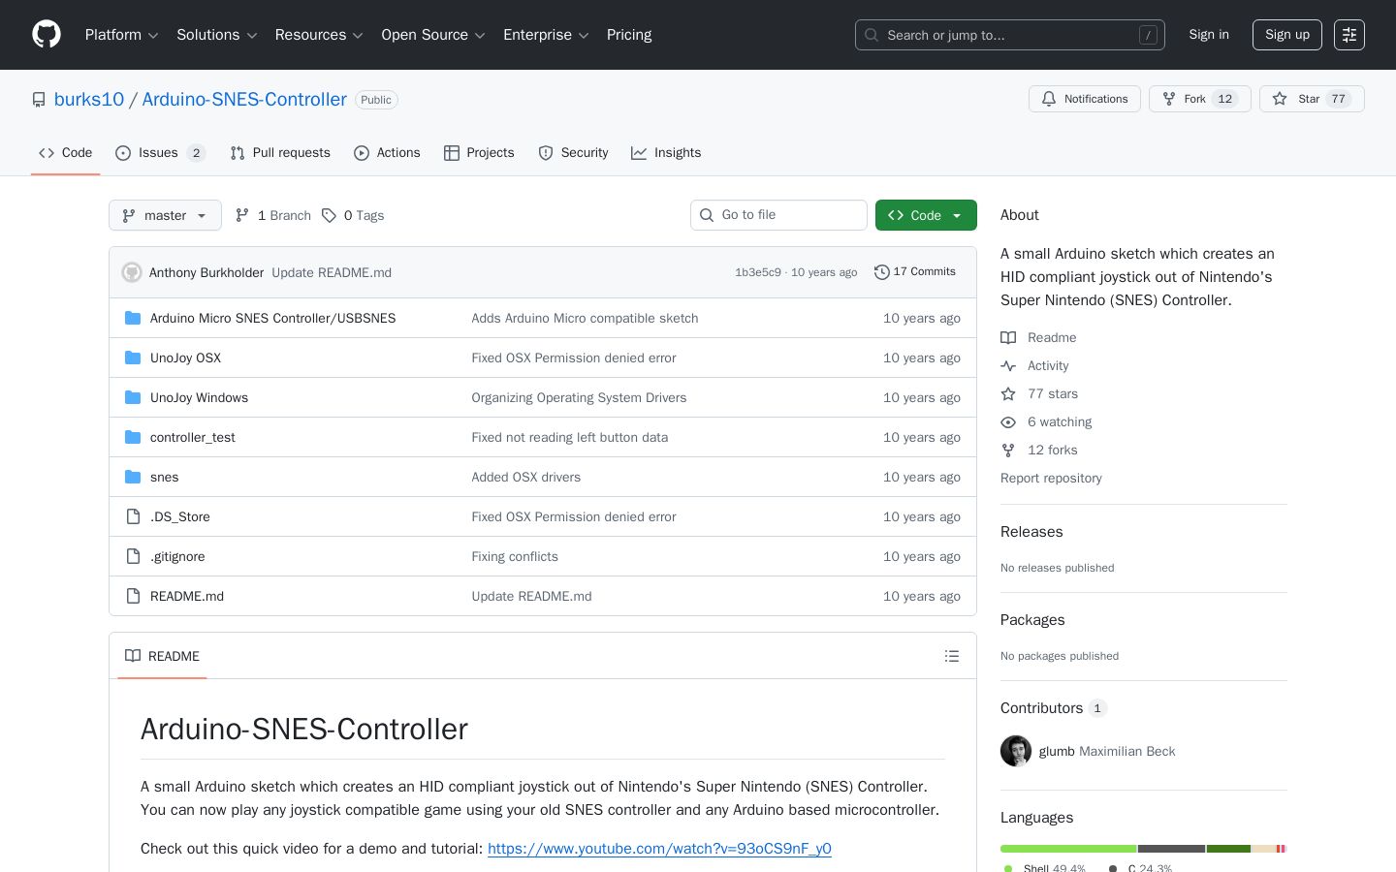This screenshot has height=872, width=1396.
Task: Open commit message 'Fixed not reading left button data'
Action: tap(570, 437)
